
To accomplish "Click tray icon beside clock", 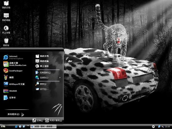I will point(163,127).
